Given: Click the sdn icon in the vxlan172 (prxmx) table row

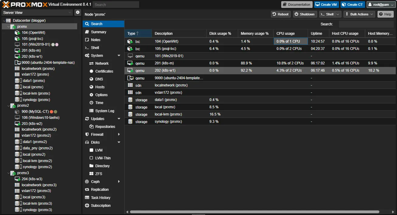Looking at the screenshot, I should point(130,93).
